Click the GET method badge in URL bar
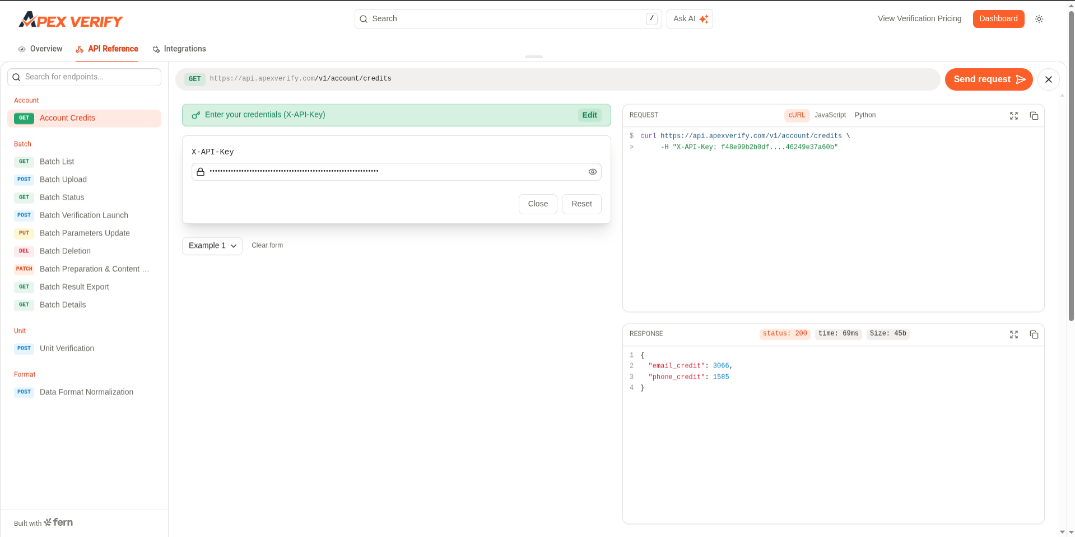 click(x=195, y=79)
